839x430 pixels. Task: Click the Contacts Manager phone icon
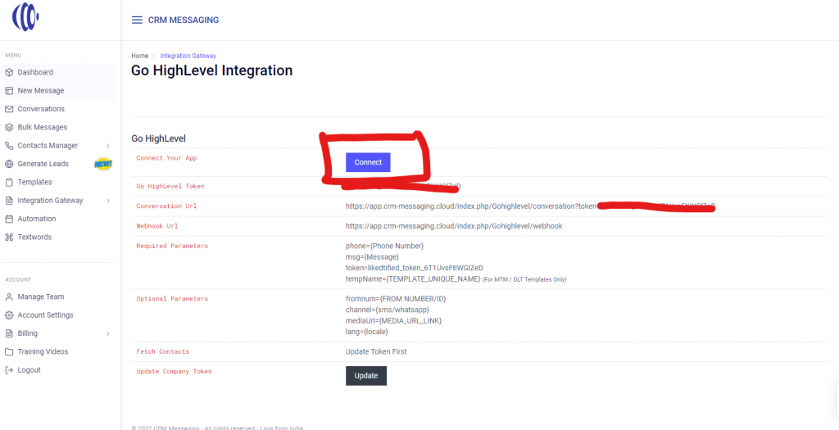click(8, 146)
